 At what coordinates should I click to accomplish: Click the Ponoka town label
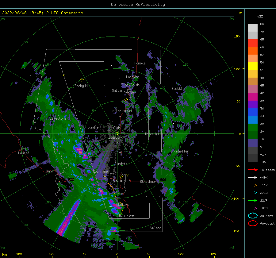(140, 63)
